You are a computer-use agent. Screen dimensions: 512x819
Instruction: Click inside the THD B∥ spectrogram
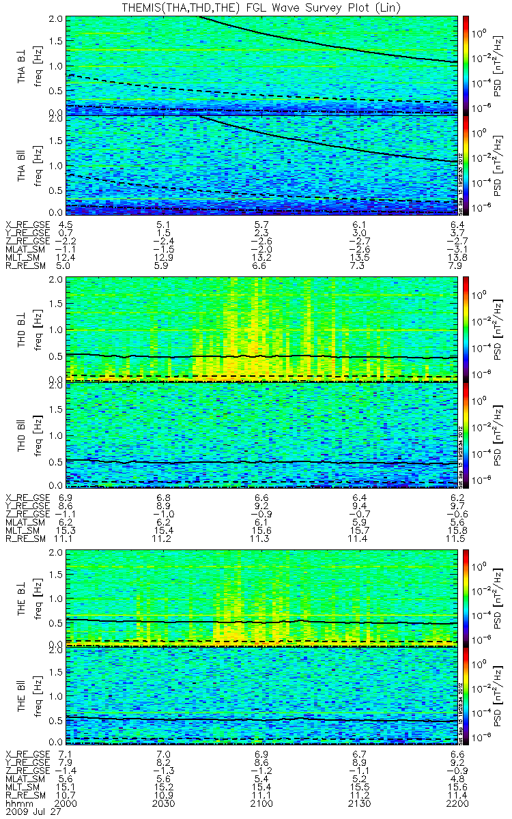coord(261,434)
